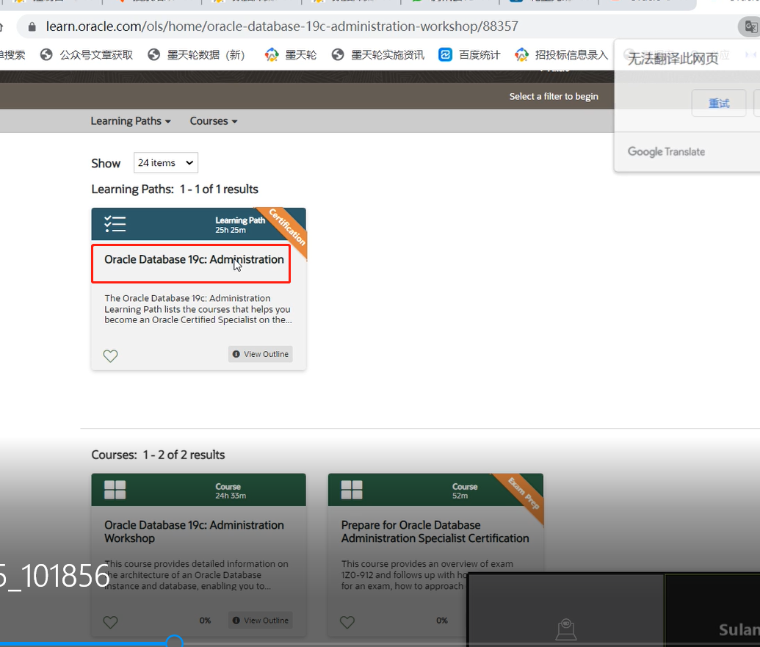Click the Exam Prep ribbon on course card
760x647 pixels.
[x=523, y=494]
